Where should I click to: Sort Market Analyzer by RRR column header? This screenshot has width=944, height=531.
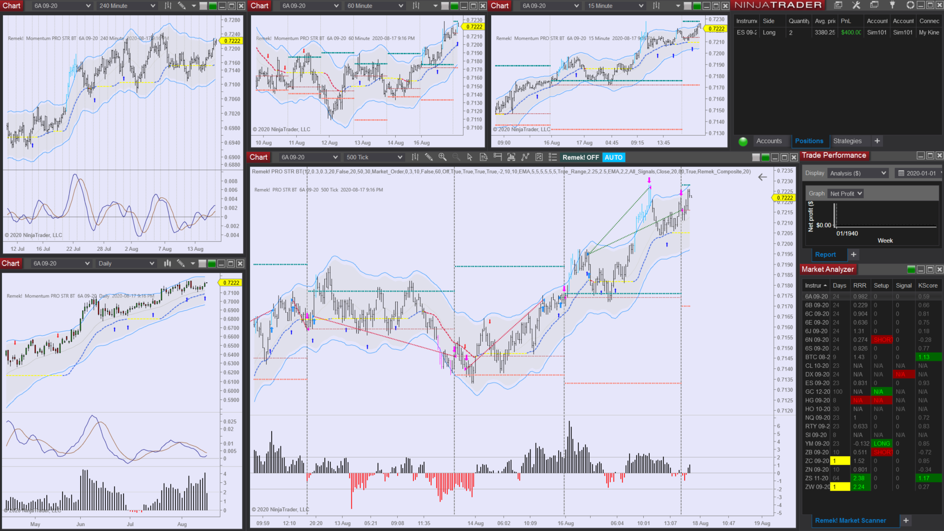click(860, 286)
